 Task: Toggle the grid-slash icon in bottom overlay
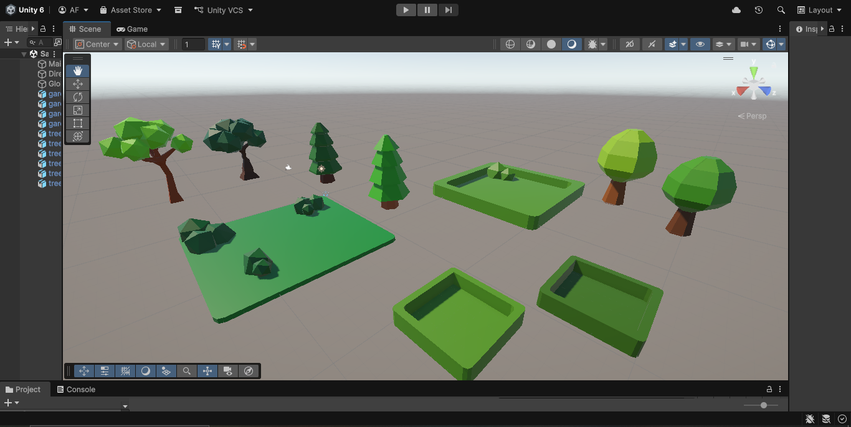tap(125, 371)
